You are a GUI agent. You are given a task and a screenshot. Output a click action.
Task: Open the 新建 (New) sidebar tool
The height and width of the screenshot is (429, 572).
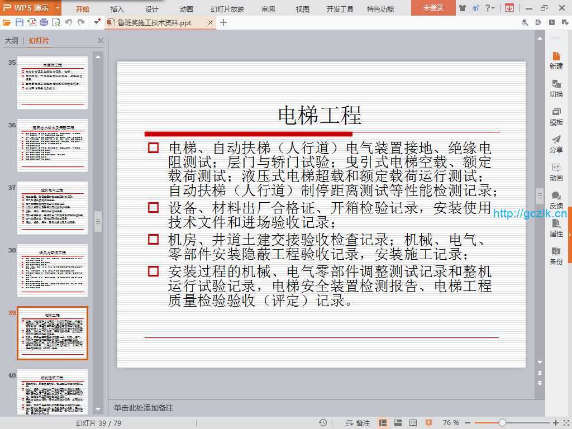[x=556, y=60]
